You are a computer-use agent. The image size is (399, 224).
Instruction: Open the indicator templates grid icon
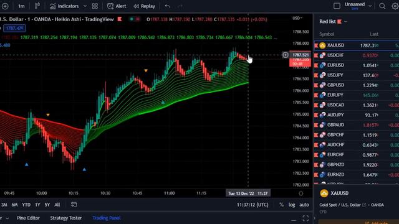(95, 6)
